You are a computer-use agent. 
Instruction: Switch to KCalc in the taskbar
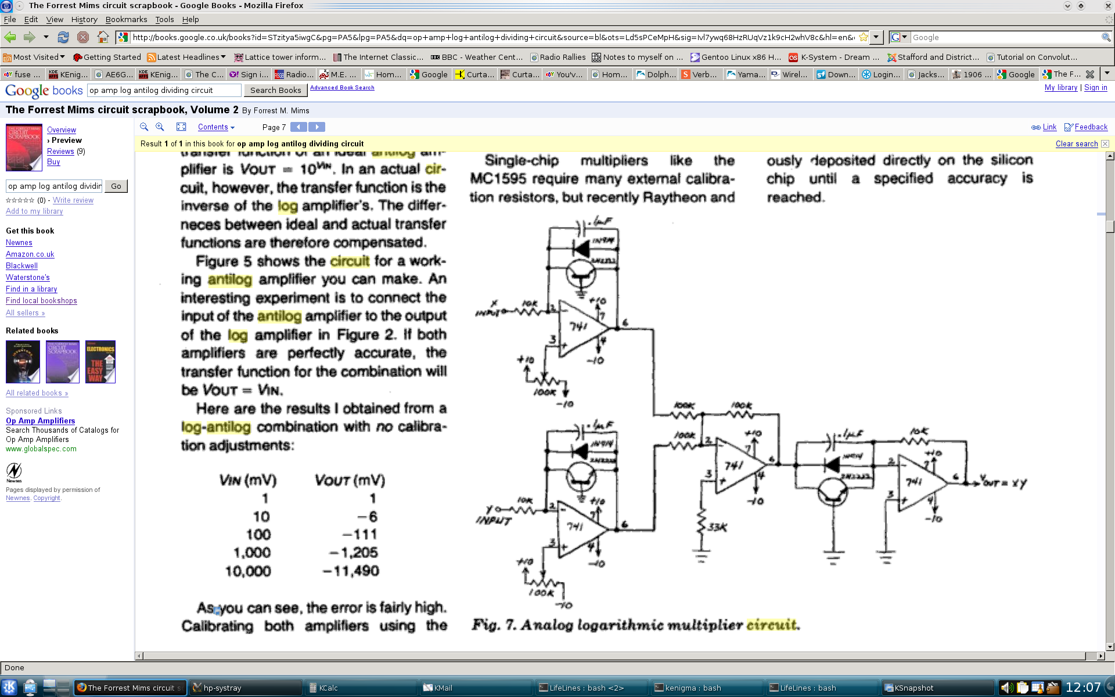pyautogui.click(x=360, y=688)
